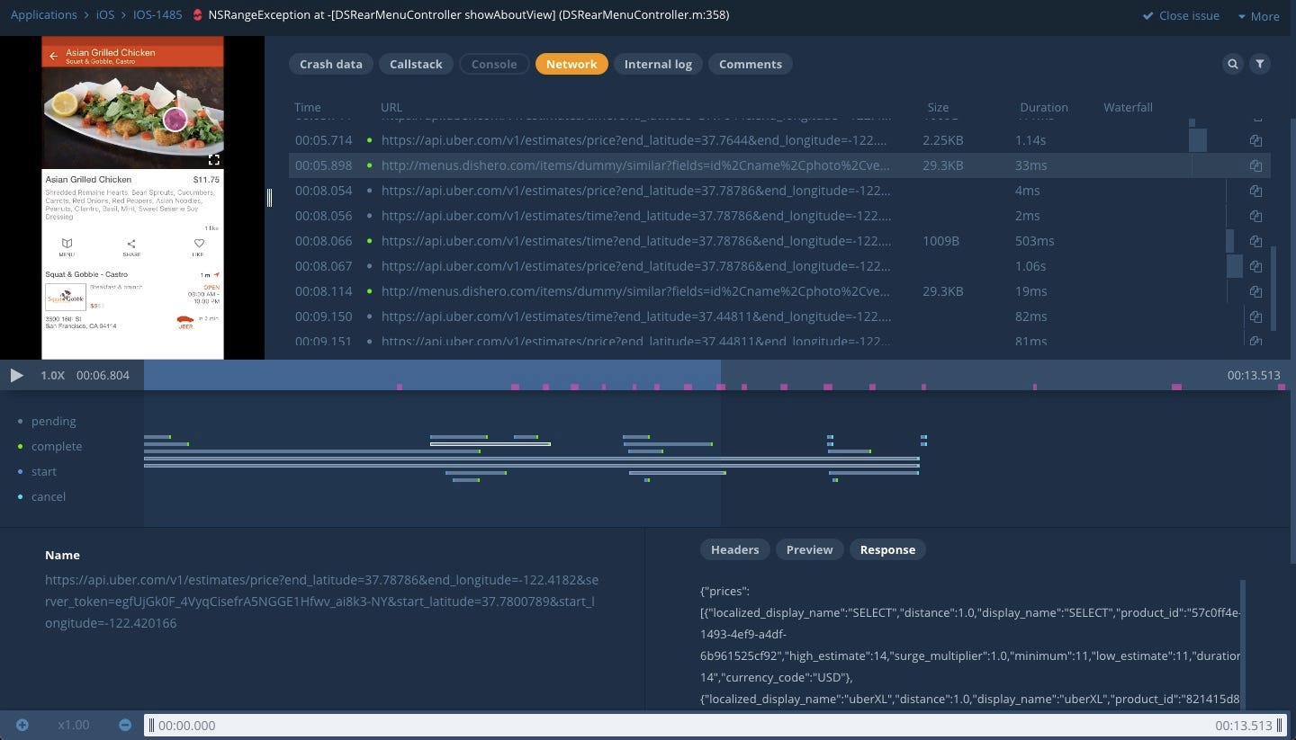
Task: Click the zoom in plus icon
Action: [x=22, y=725]
